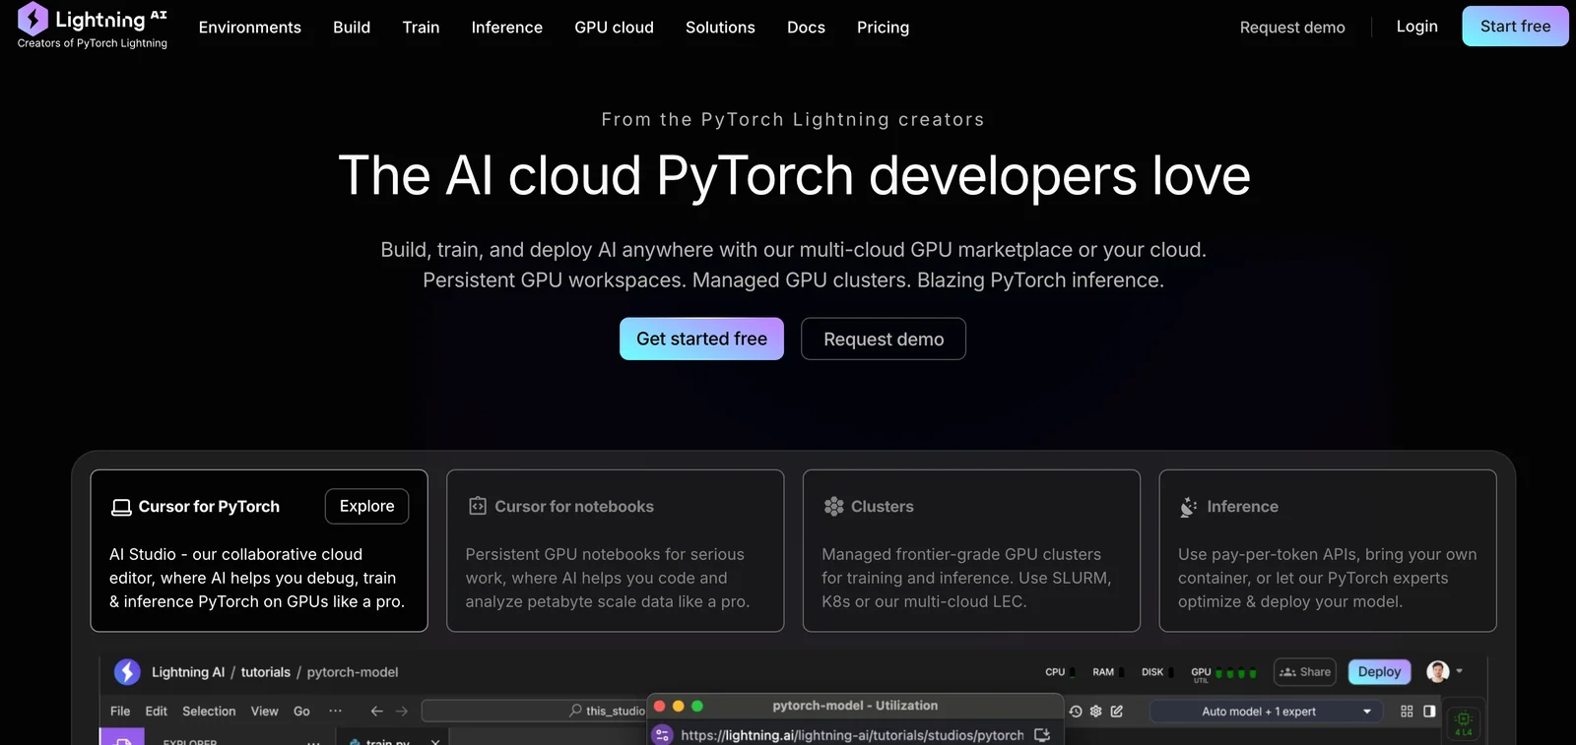Select the Inference feature card

click(1328, 550)
